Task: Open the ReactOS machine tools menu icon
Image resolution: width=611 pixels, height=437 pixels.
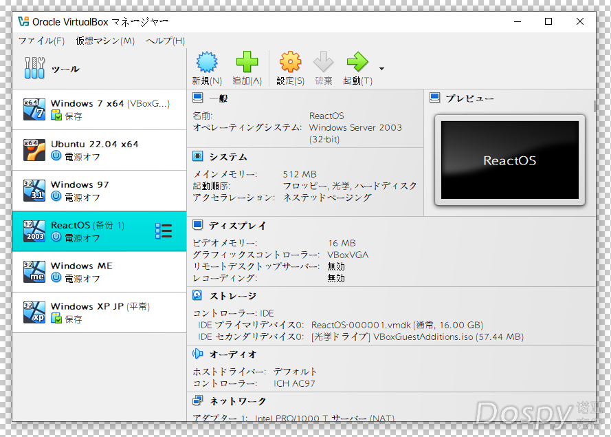Action: (x=164, y=231)
